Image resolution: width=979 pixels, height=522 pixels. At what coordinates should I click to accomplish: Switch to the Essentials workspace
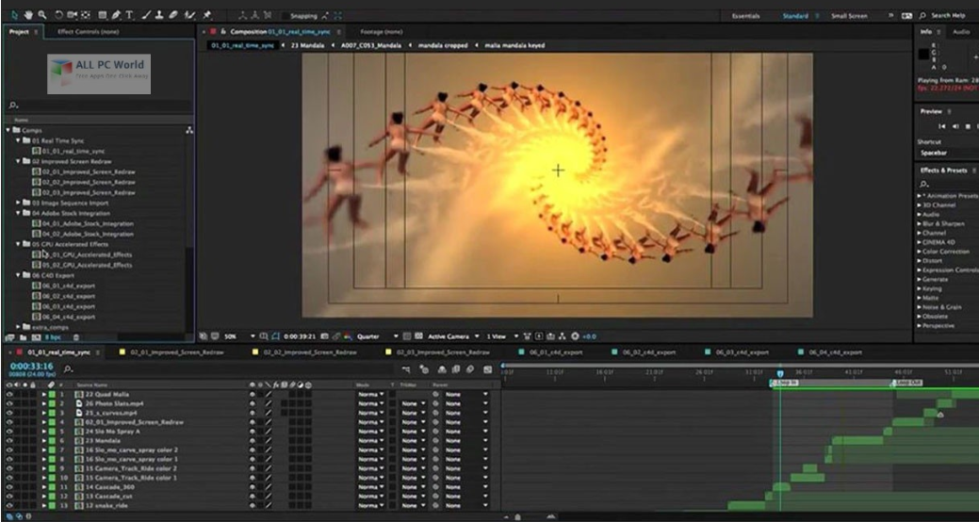[x=746, y=16]
